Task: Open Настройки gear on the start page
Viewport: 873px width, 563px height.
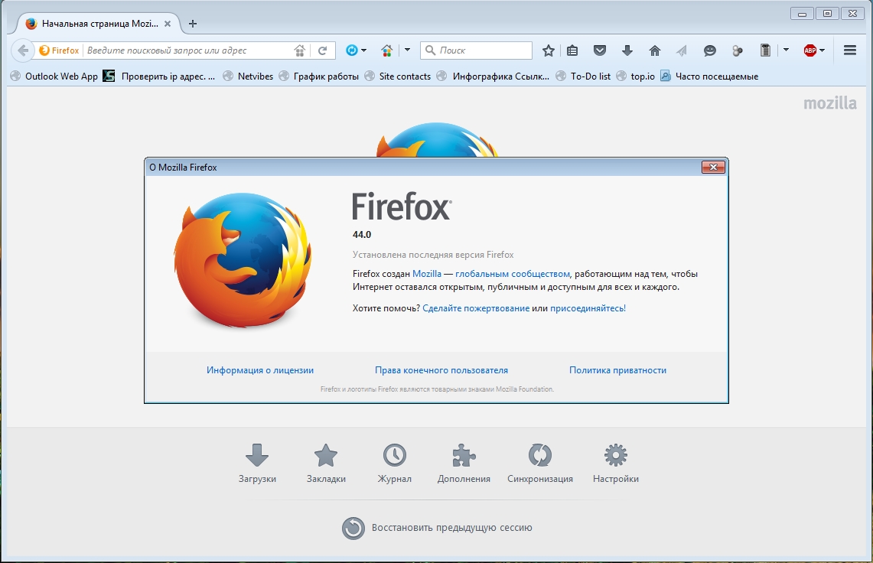Action: tap(616, 464)
